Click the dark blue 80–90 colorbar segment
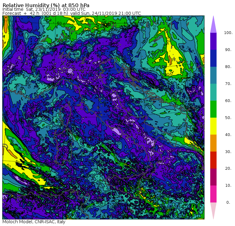 click(213, 58)
